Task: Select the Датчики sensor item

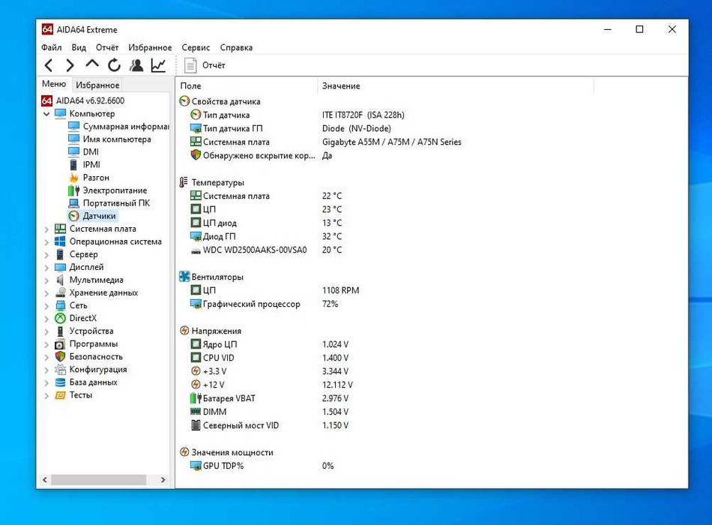Action: click(x=93, y=216)
